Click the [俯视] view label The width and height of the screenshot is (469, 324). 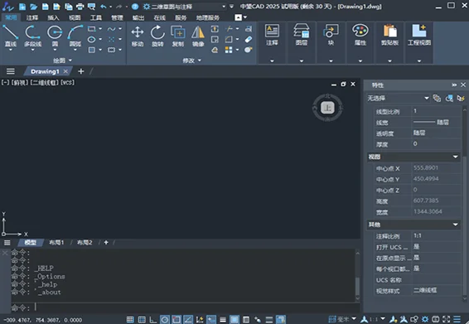[20, 82]
